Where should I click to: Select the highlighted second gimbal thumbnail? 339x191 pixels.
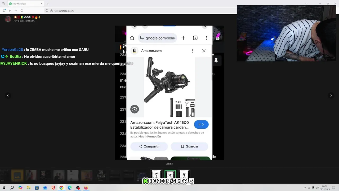point(170,175)
